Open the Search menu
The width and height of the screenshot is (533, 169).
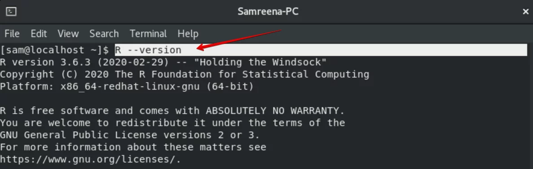[104, 34]
